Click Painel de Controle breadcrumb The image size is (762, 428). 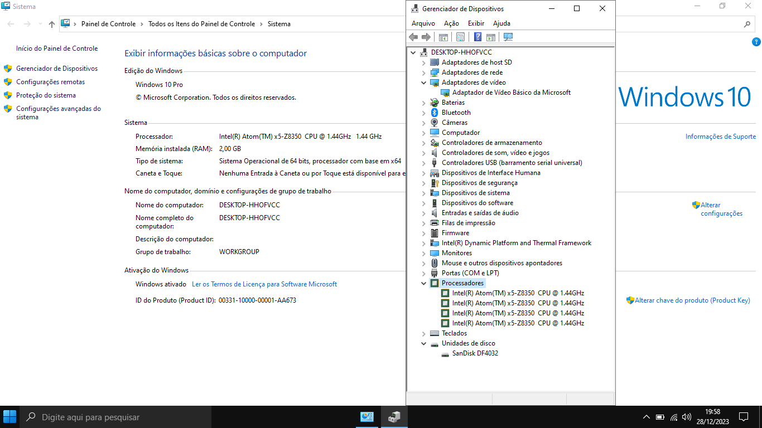(x=108, y=24)
